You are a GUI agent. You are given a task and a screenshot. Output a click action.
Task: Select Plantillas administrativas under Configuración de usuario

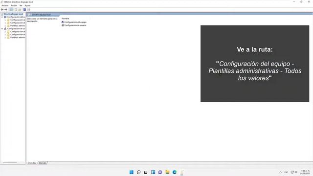pos(18,38)
